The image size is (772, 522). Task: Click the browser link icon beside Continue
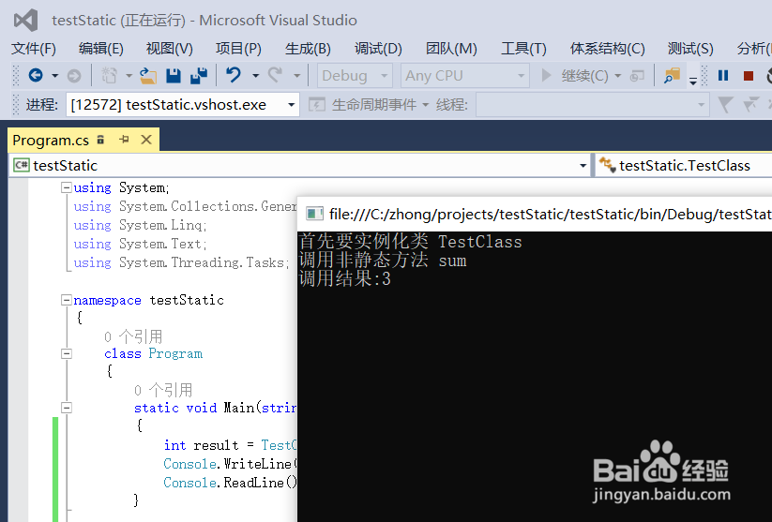point(637,76)
